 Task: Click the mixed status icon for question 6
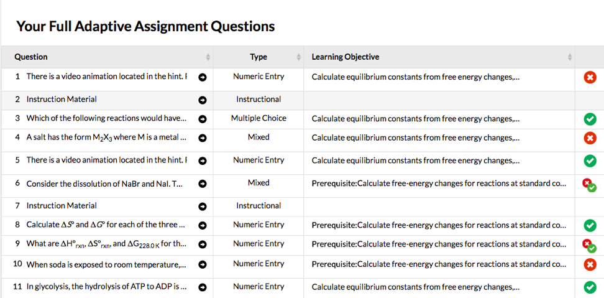(x=589, y=185)
